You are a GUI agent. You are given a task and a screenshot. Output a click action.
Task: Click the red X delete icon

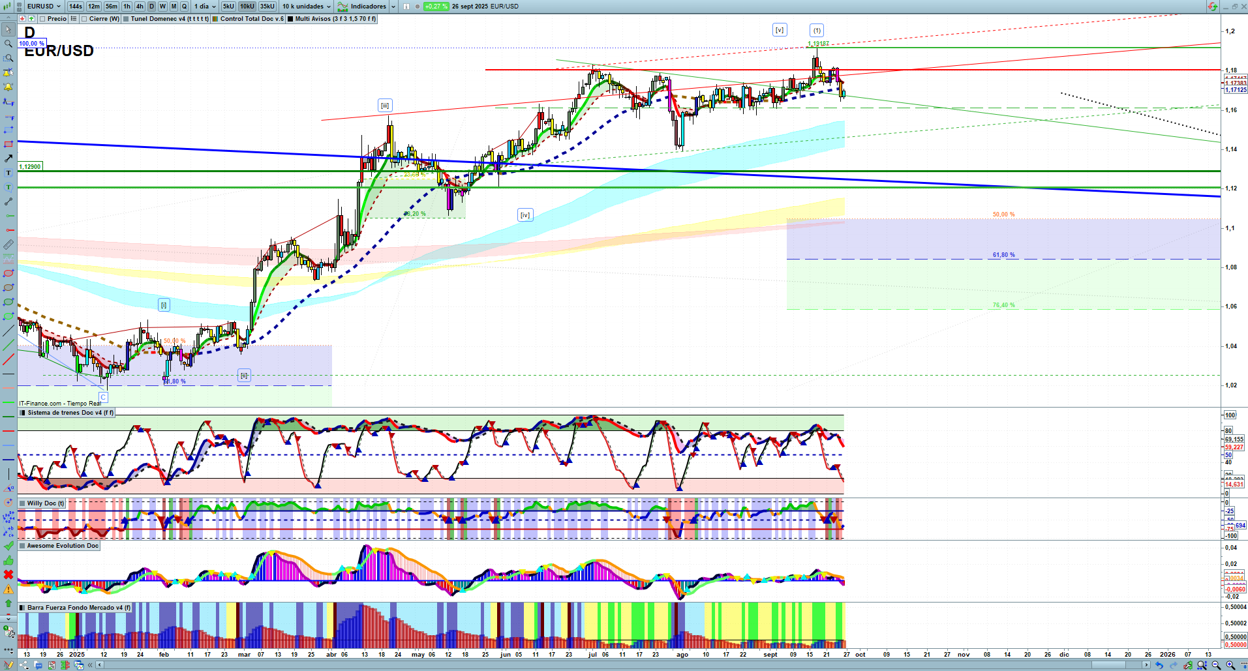[8, 574]
